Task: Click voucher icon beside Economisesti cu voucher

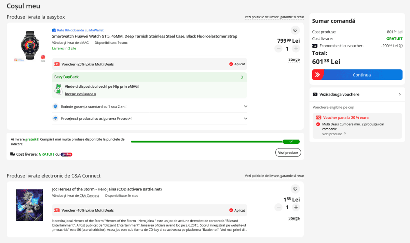Action: tap(315, 46)
